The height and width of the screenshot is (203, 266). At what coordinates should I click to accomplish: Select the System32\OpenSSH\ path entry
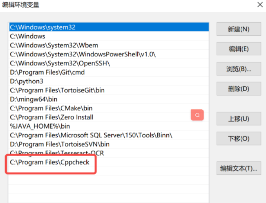pyautogui.click(x=109, y=63)
